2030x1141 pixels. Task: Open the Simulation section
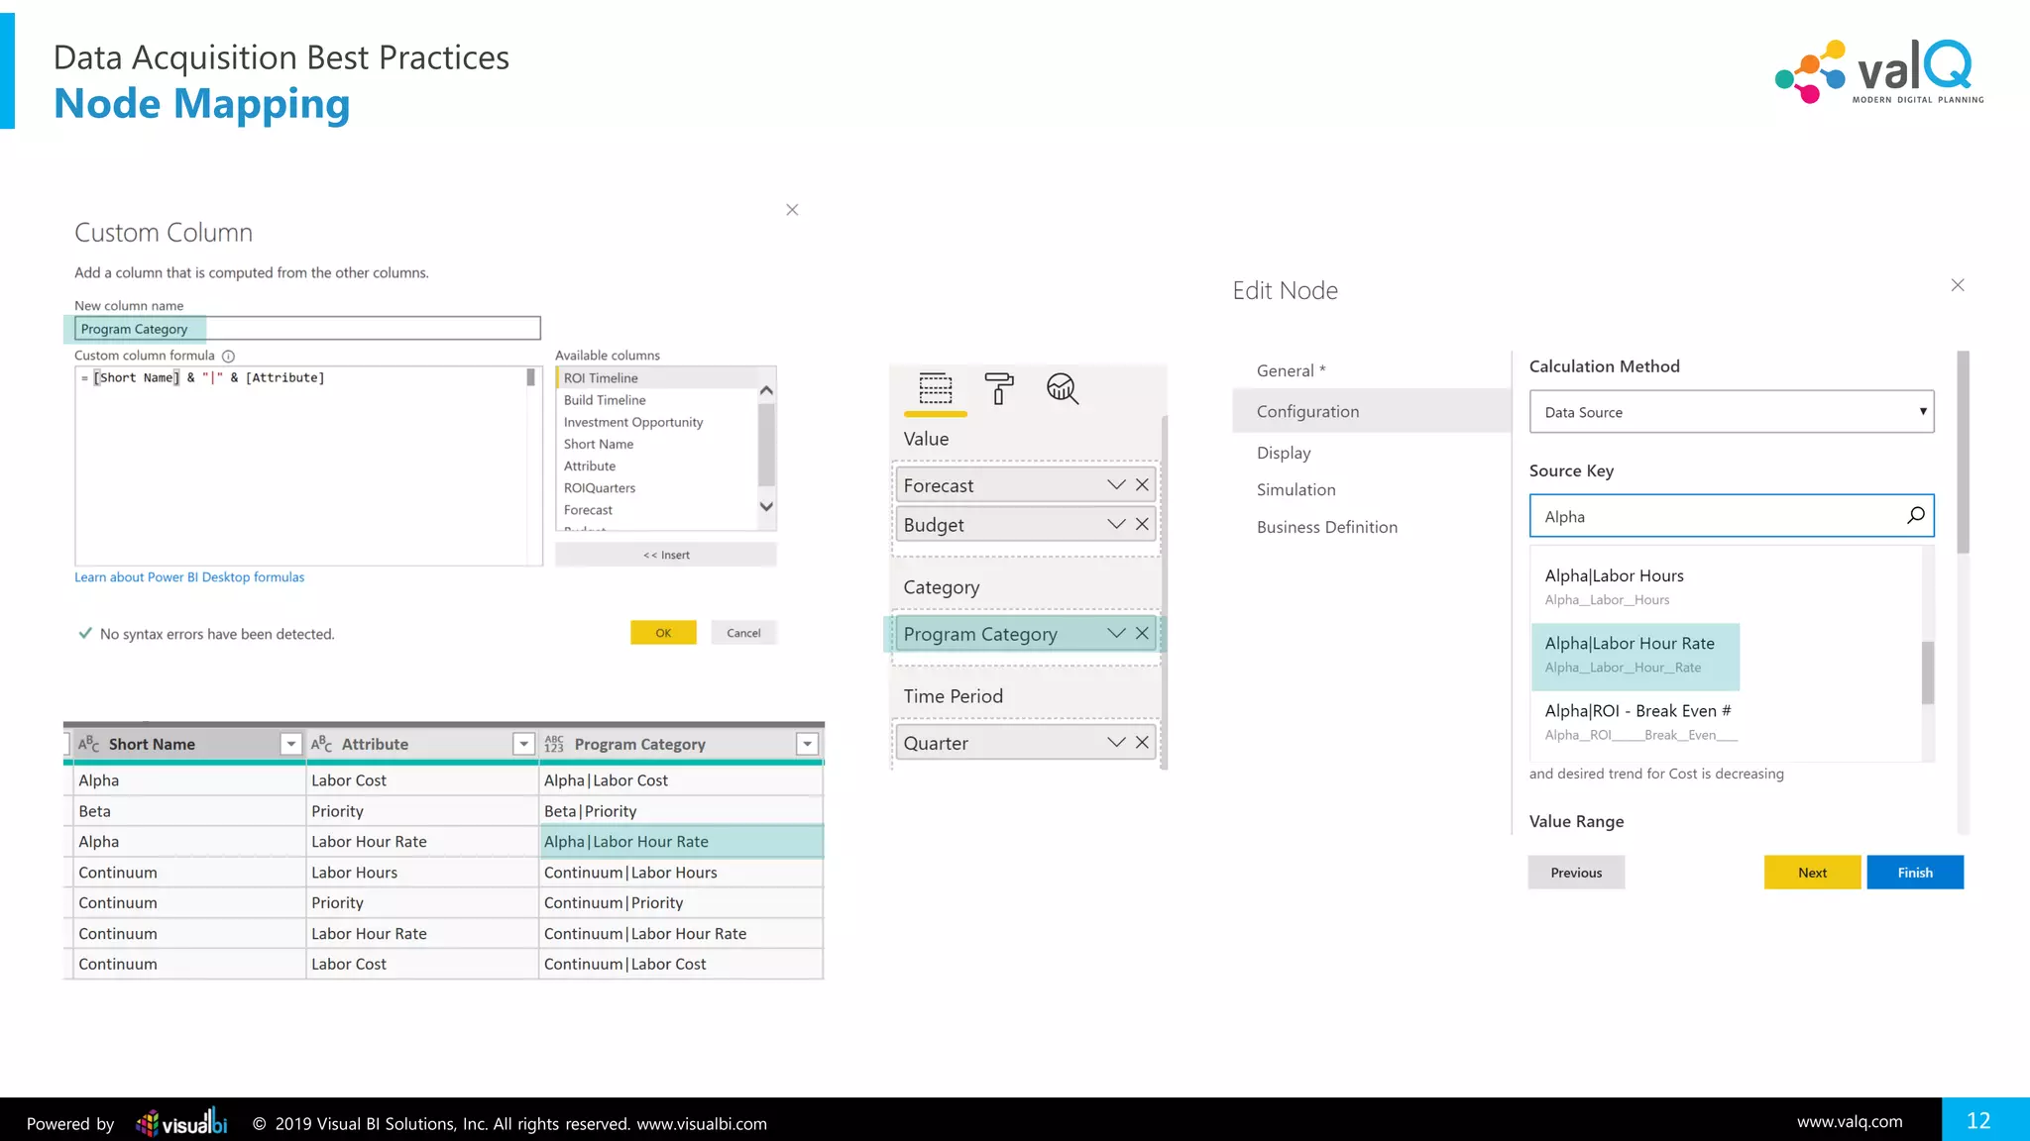1296,490
